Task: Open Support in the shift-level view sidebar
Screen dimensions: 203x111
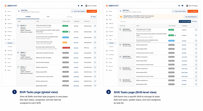Action: [110, 66]
